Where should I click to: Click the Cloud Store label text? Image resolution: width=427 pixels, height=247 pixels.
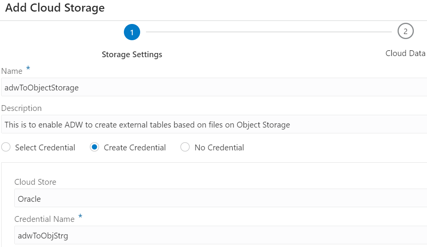[x=35, y=182]
